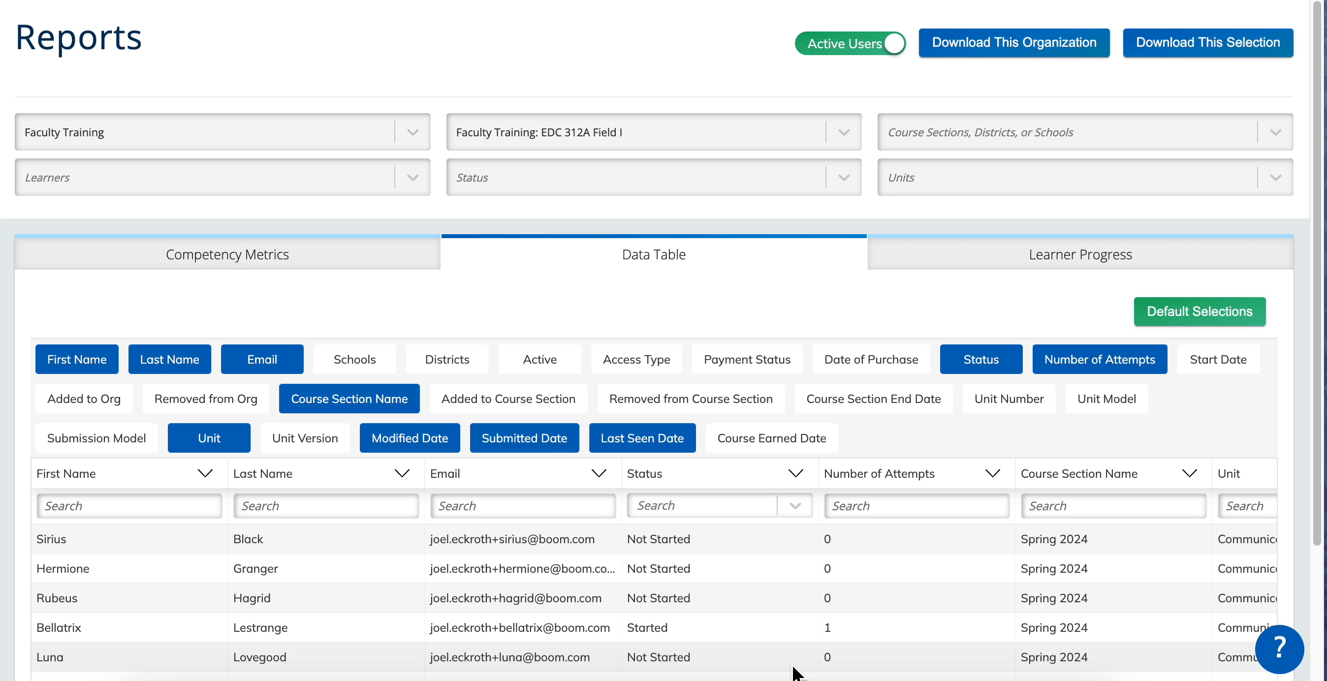Expand the Number of Attempts column chevron

[x=993, y=473]
